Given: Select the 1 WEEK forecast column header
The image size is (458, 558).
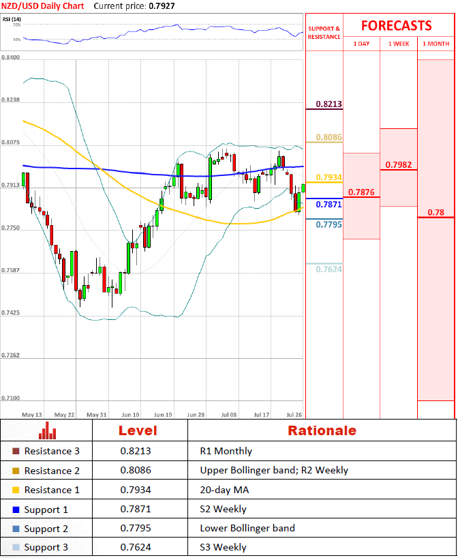Looking at the screenshot, I should pyautogui.click(x=398, y=44).
